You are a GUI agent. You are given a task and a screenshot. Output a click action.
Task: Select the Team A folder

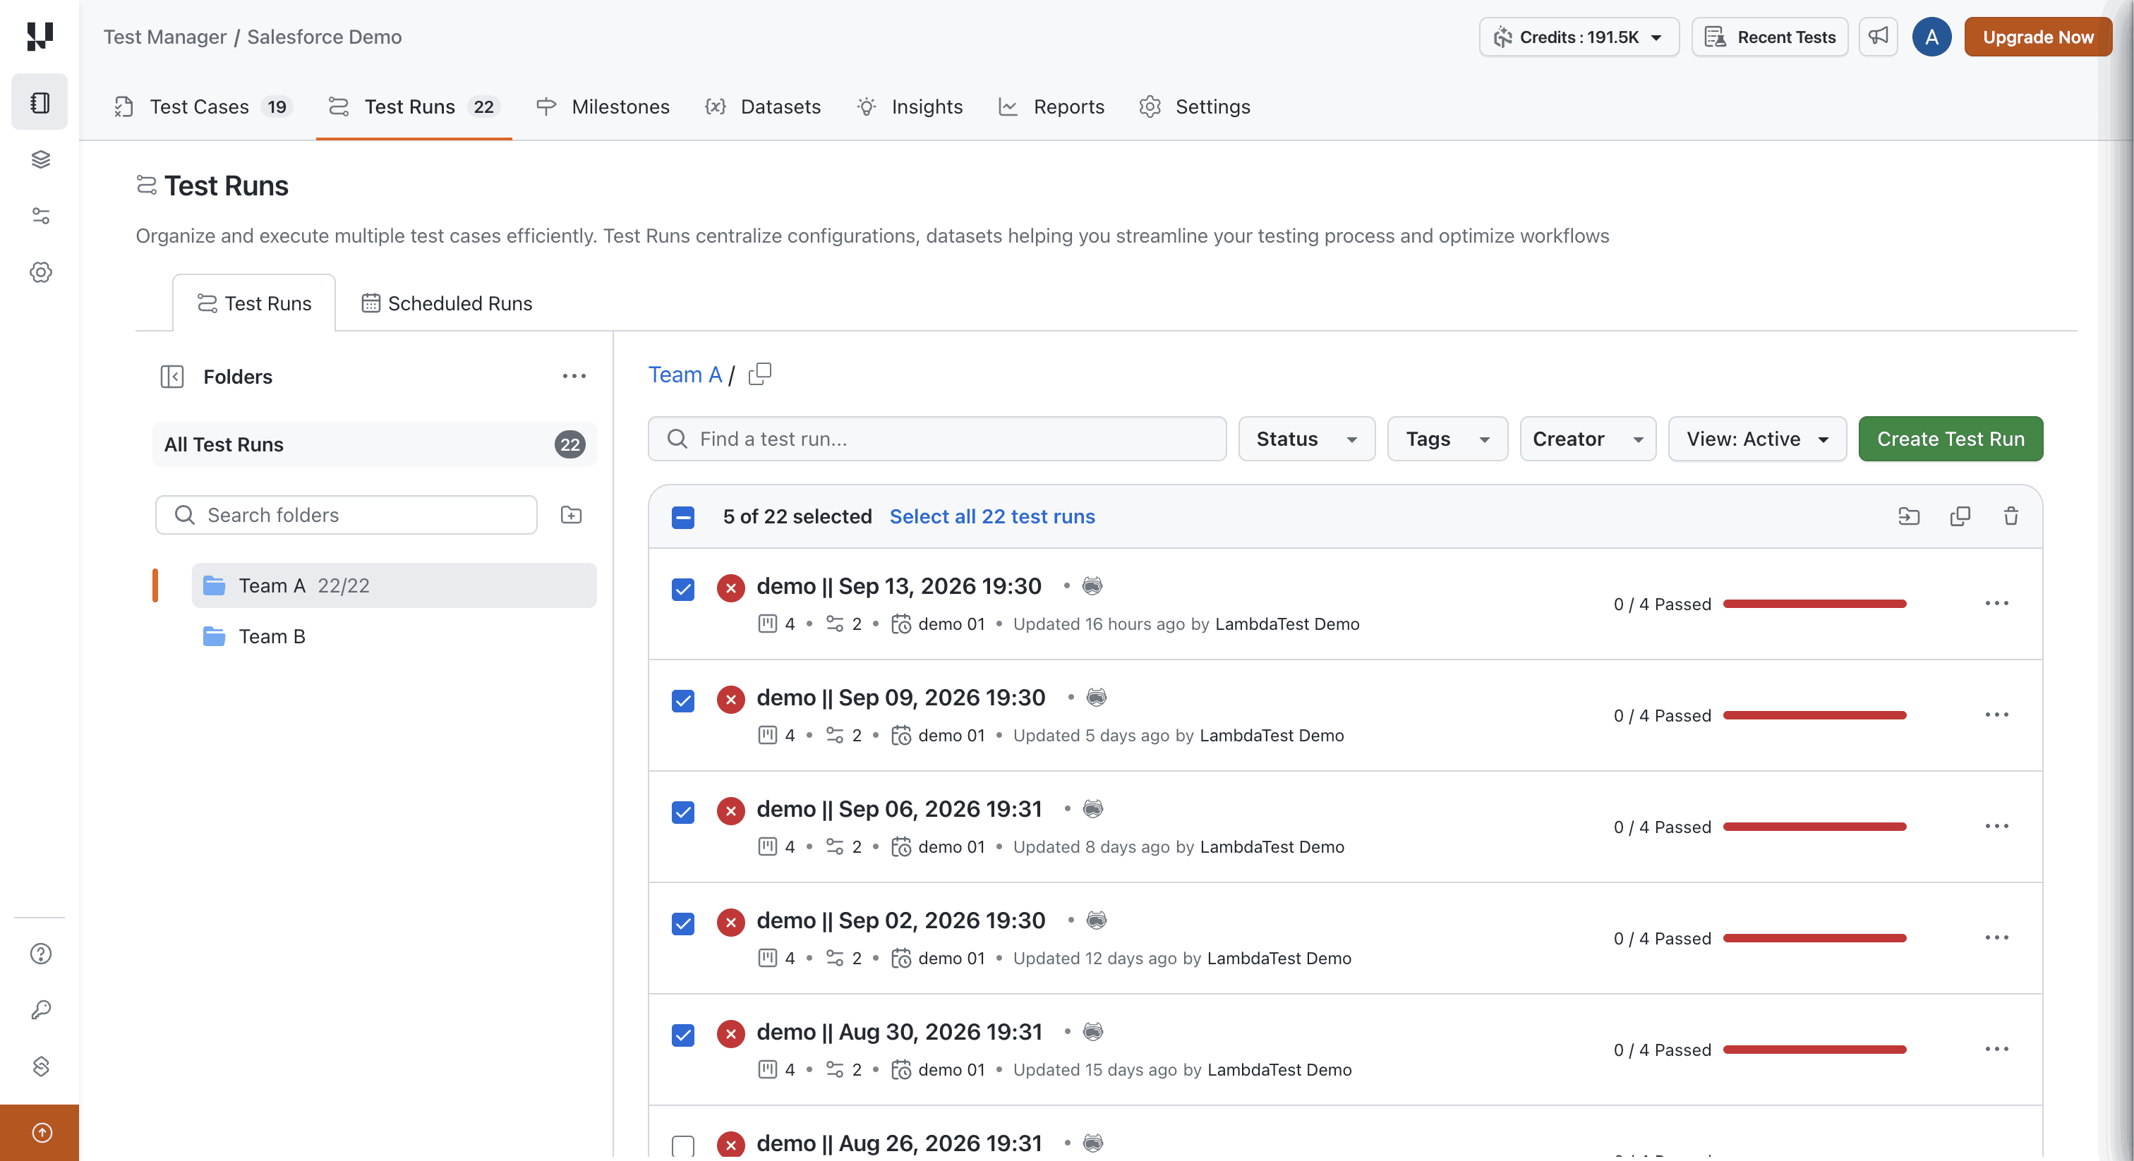tap(394, 585)
